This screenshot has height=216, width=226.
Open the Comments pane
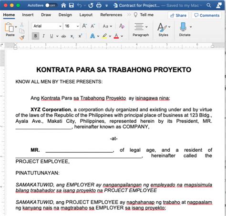pyautogui.click(x=207, y=15)
